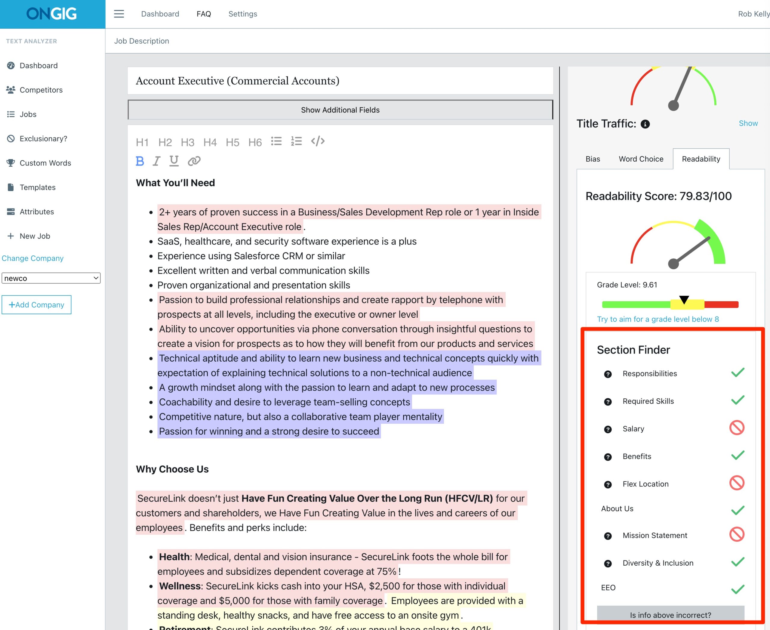Open the HTML code view
This screenshot has width=770, height=630.
click(318, 141)
